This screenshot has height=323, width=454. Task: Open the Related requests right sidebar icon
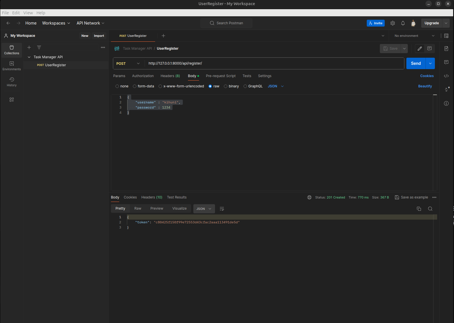(447, 89)
